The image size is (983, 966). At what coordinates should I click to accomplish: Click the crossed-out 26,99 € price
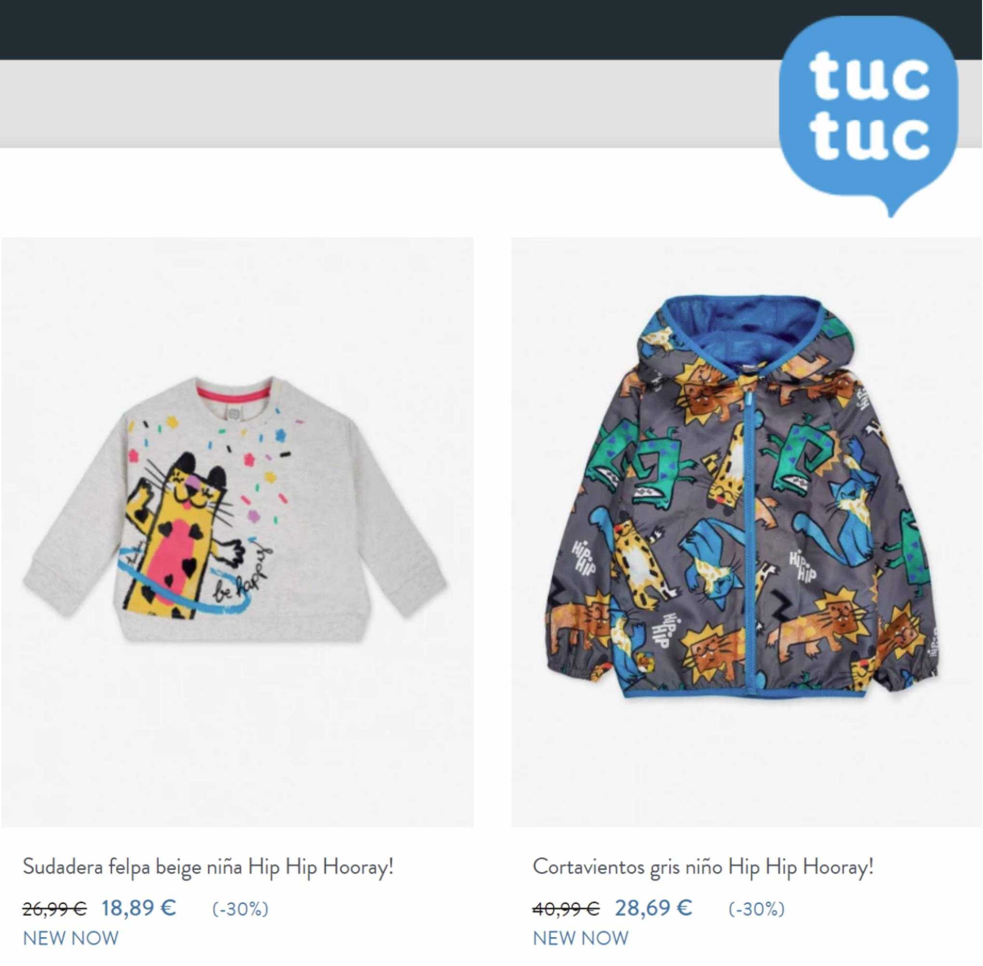coord(55,908)
